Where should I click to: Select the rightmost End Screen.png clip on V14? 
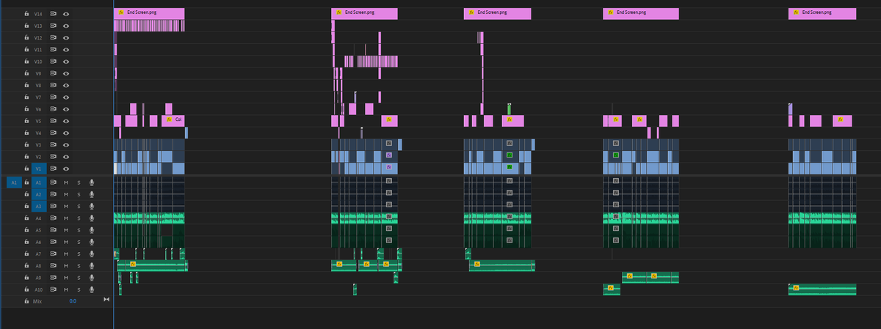[822, 13]
